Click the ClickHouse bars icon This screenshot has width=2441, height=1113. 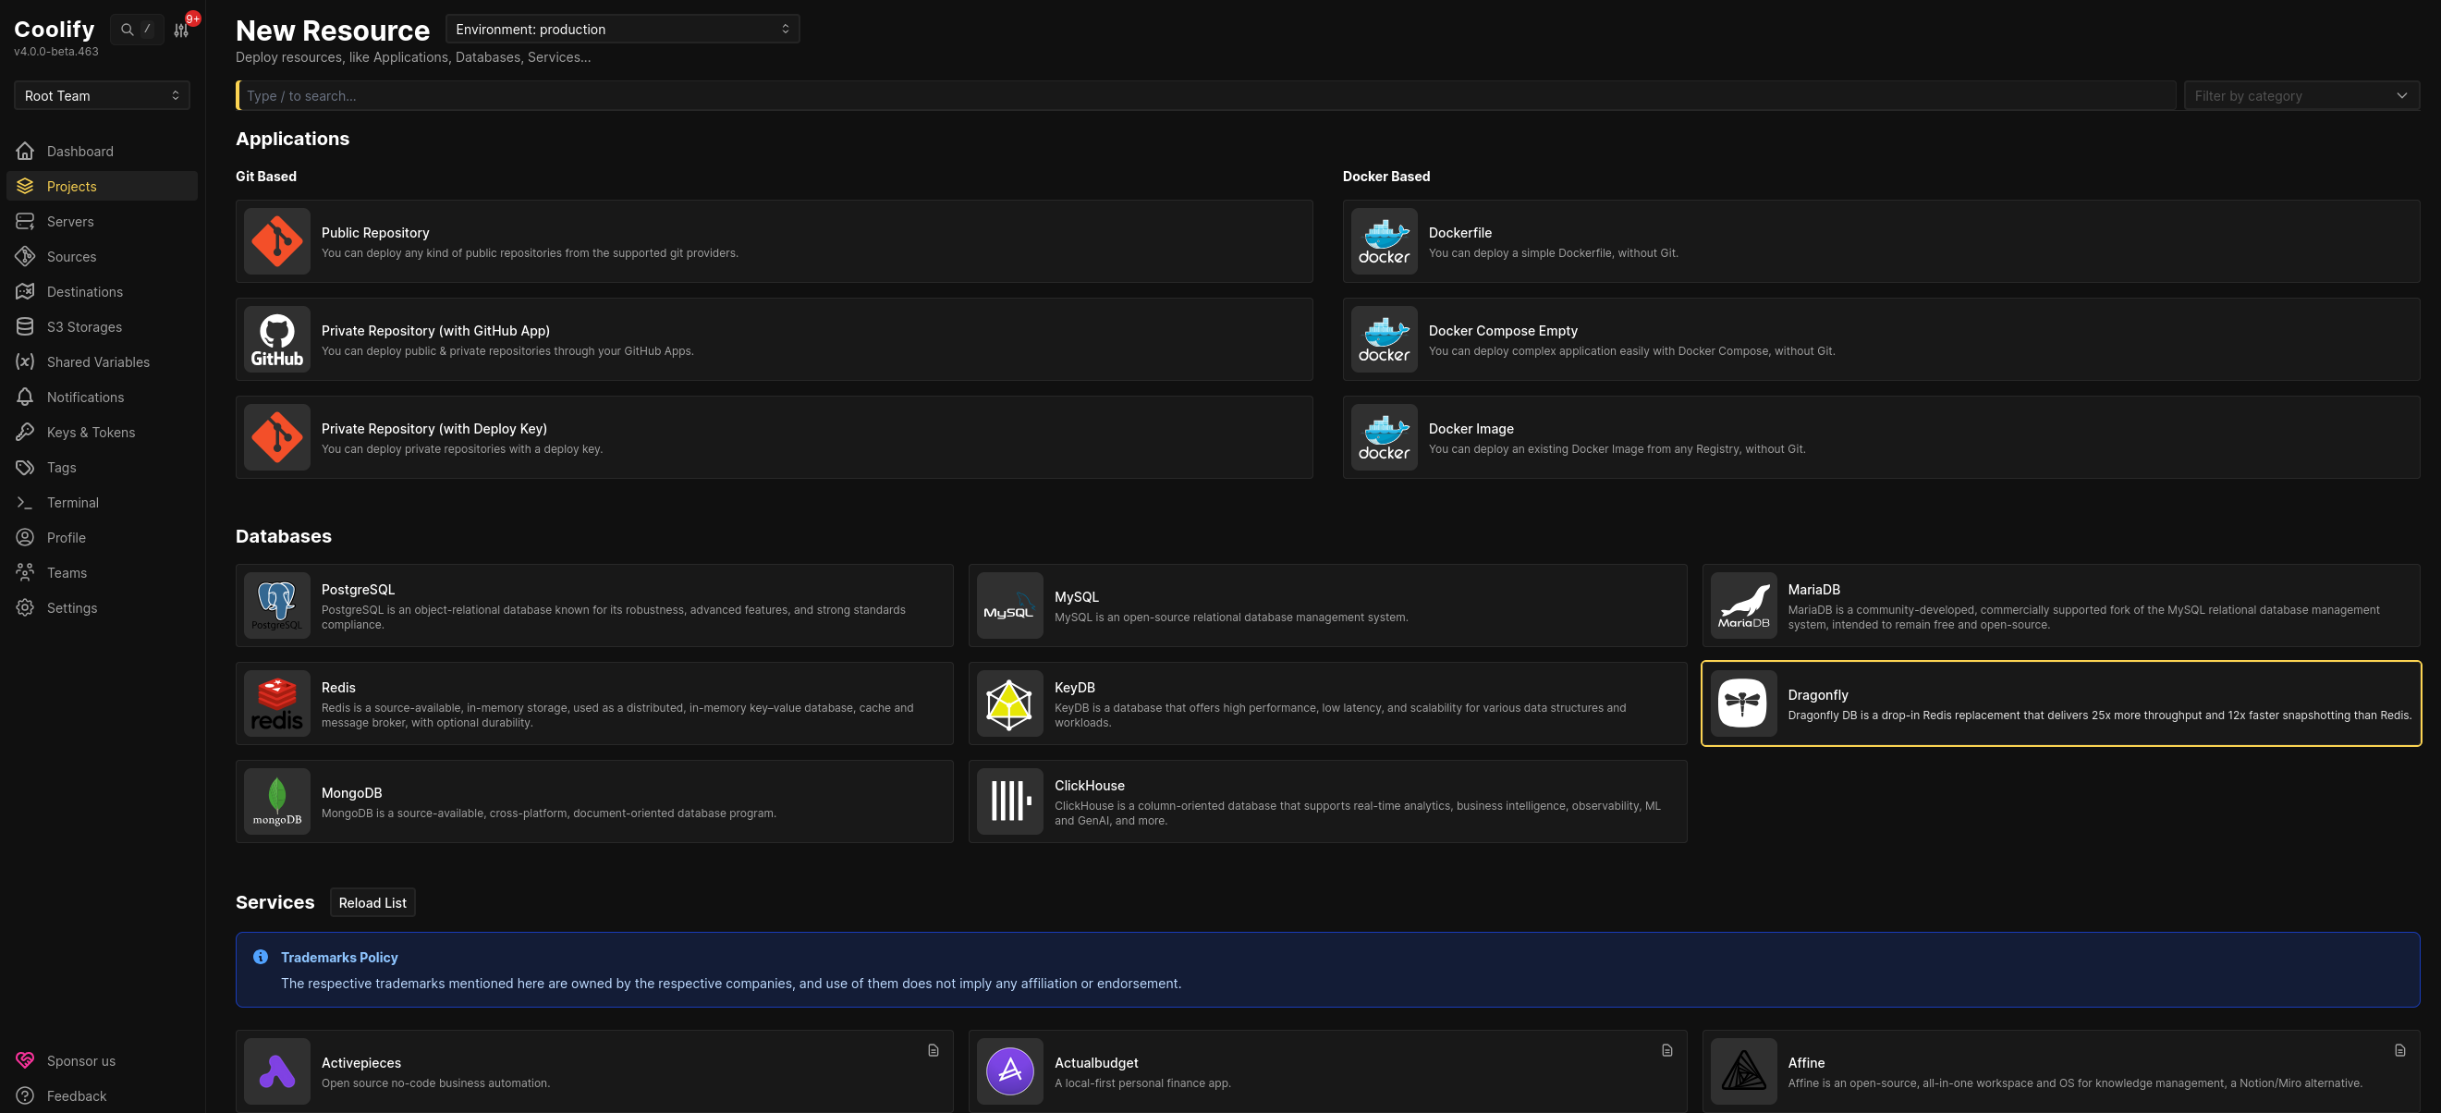[1009, 801]
